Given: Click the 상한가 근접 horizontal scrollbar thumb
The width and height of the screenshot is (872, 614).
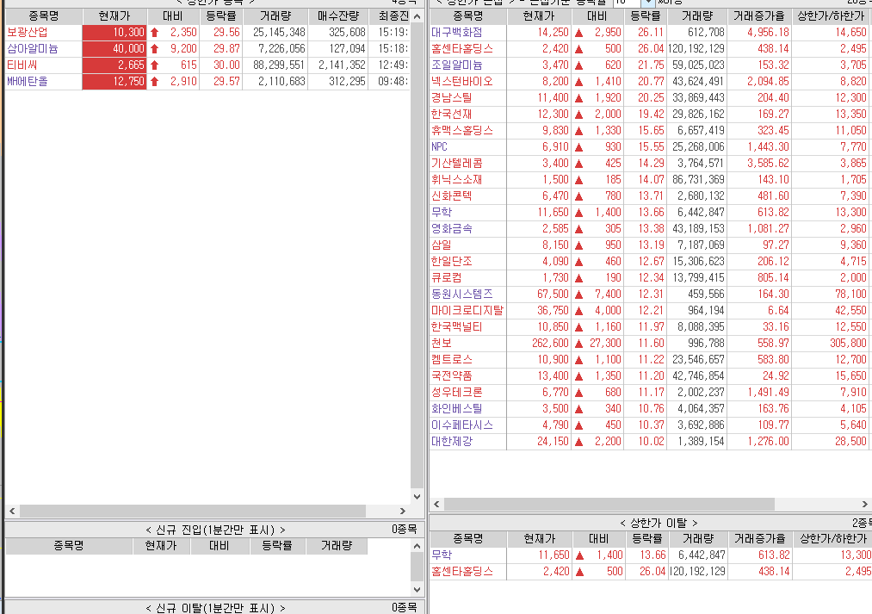Looking at the screenshot, I should tap(609, 504).
